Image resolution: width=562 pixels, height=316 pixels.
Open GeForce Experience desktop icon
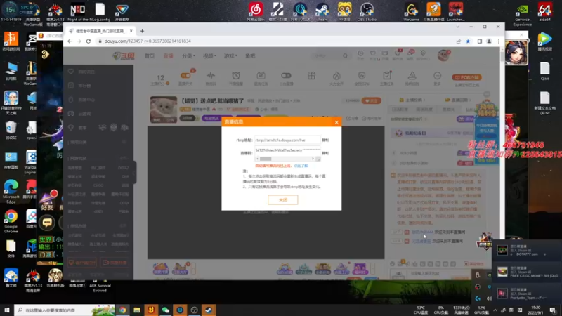(x=522, y=14)
